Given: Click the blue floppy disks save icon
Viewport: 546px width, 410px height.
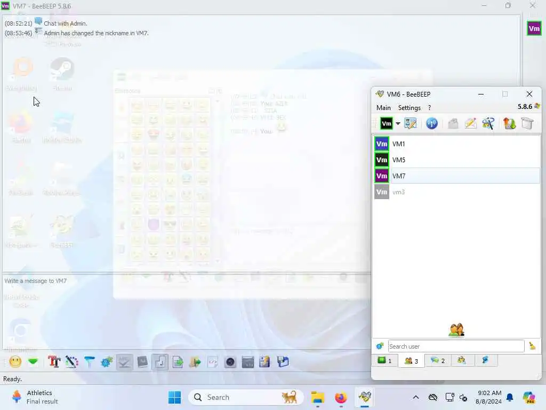Looking at the screenshot, I should (x=283, y=362).
